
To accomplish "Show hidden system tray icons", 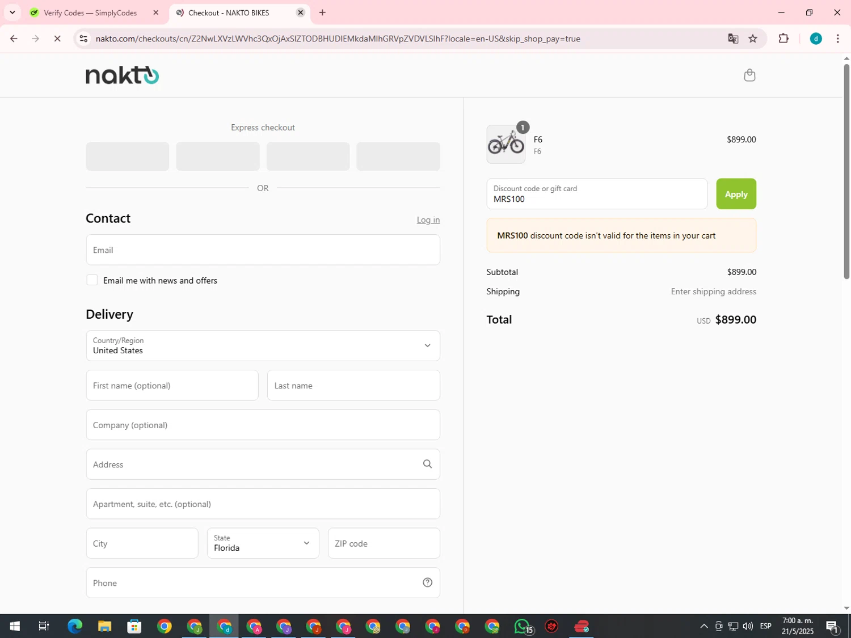I will (703, 626).
